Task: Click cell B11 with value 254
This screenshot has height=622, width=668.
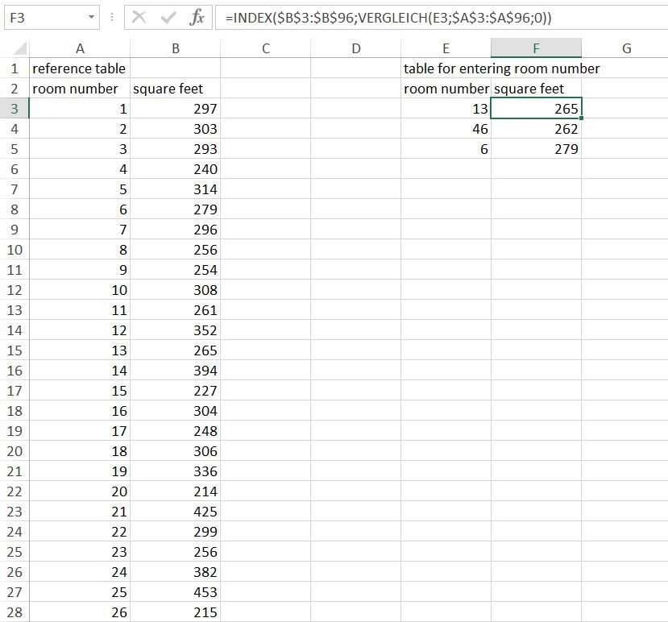Action: click(175, 270)
